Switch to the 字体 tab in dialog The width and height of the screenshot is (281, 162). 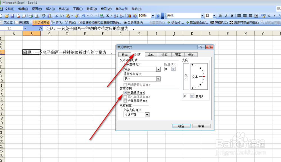coord(151,55)
